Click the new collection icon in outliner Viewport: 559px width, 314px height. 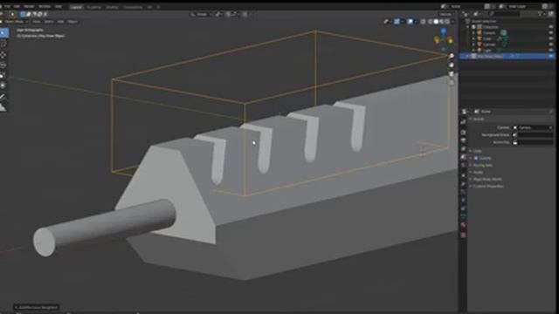[551, 14]
